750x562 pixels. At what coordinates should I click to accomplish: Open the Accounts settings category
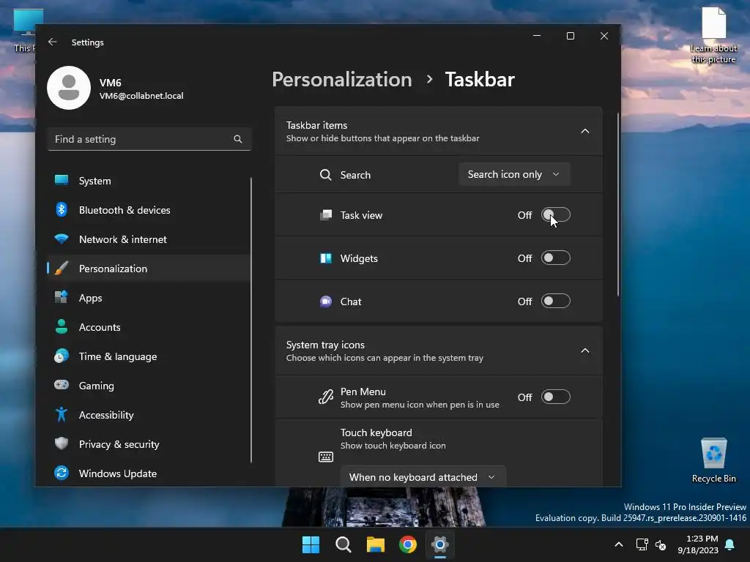[149, 327]
